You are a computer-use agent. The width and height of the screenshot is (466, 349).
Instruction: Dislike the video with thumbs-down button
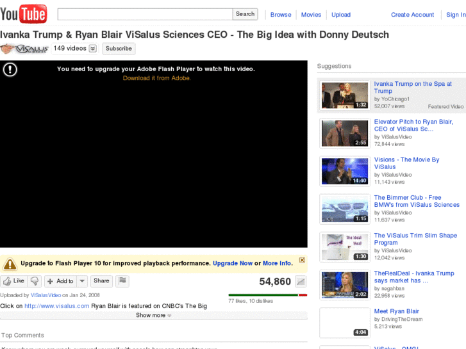pyautogui.click(x=35, y=281)
